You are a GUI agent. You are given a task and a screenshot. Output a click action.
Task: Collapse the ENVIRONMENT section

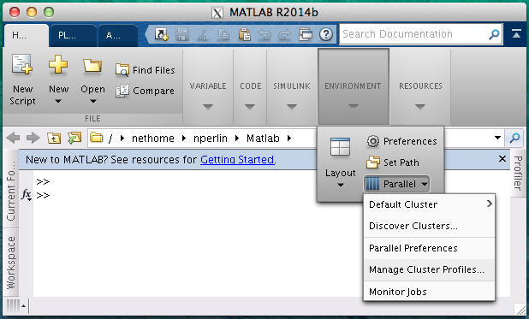(354, 107)
